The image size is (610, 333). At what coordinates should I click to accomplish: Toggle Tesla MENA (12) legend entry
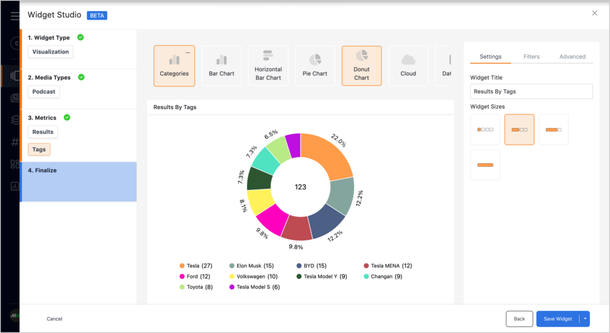pos(387,266)
